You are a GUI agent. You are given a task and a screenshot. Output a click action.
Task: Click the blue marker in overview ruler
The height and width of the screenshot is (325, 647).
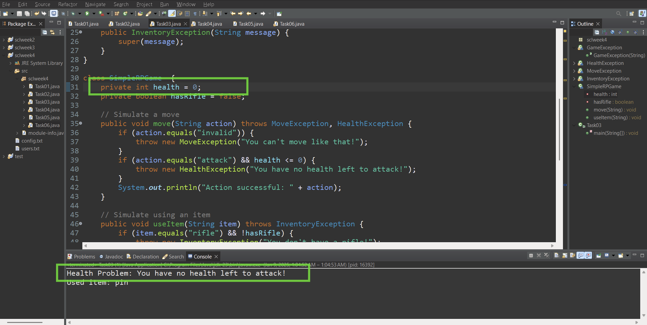565,185
